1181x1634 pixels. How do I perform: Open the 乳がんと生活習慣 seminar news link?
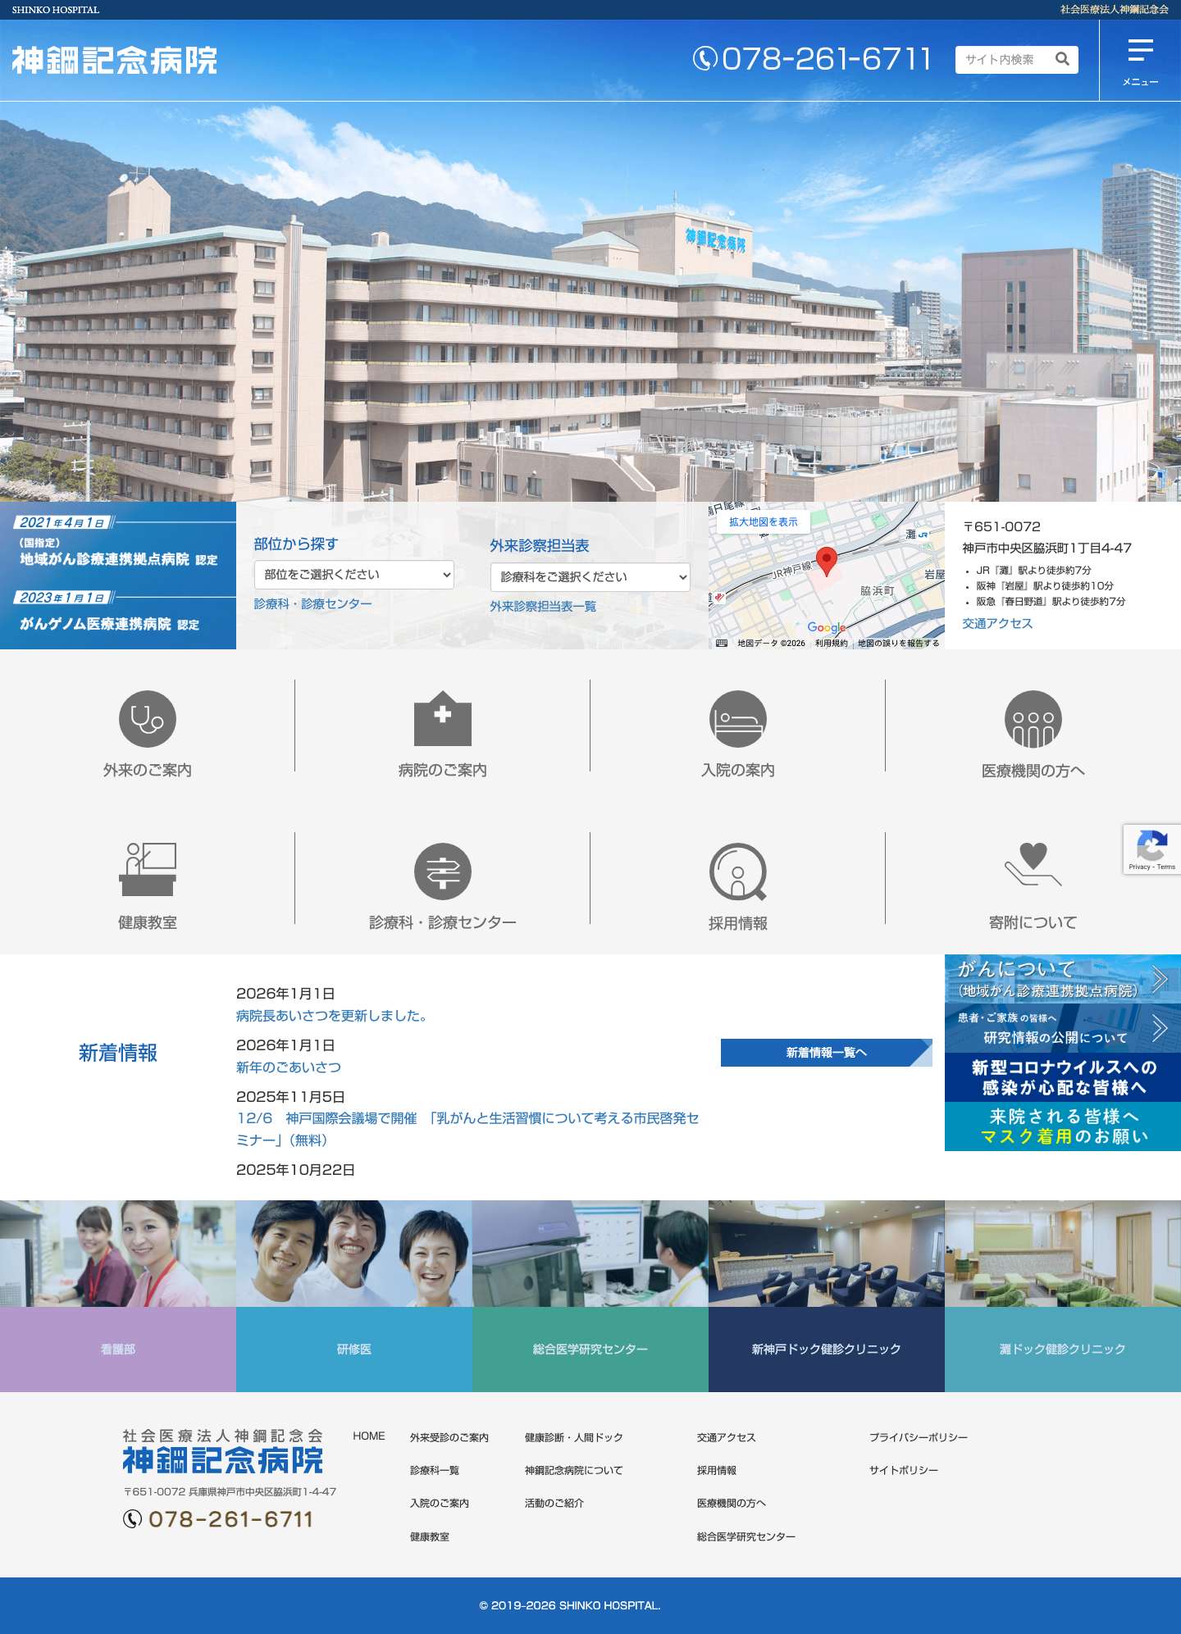(x=467, y=1129)
